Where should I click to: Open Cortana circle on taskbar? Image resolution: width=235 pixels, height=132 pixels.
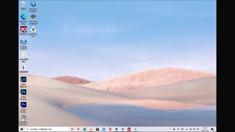(x=72, y=129)
